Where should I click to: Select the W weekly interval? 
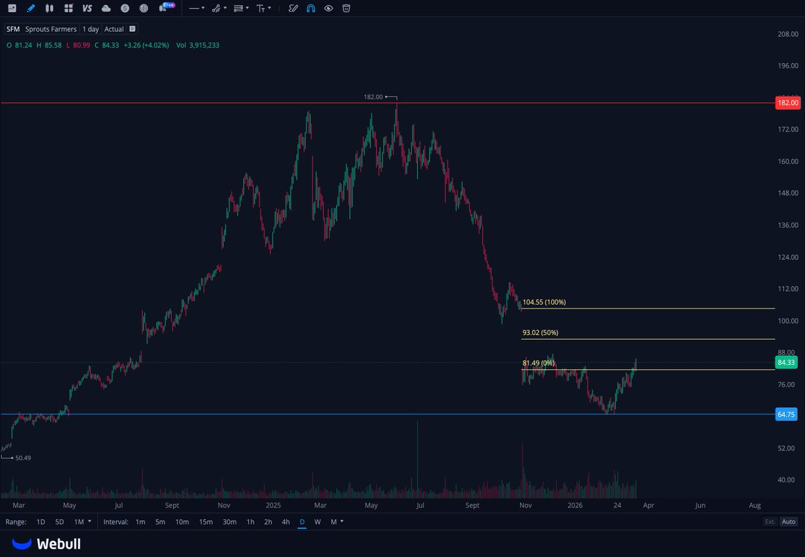(317, 521)
